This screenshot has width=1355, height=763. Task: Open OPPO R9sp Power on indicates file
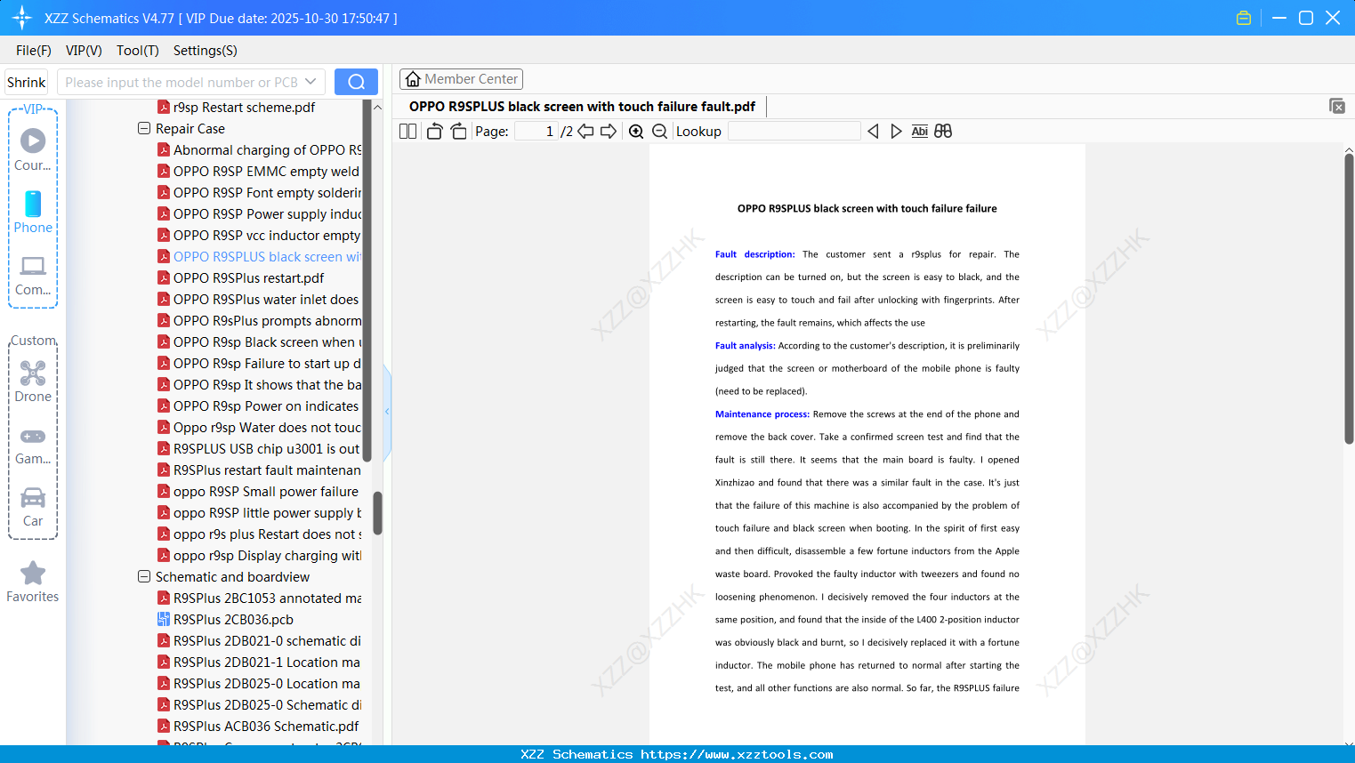(x=259, y=406)
